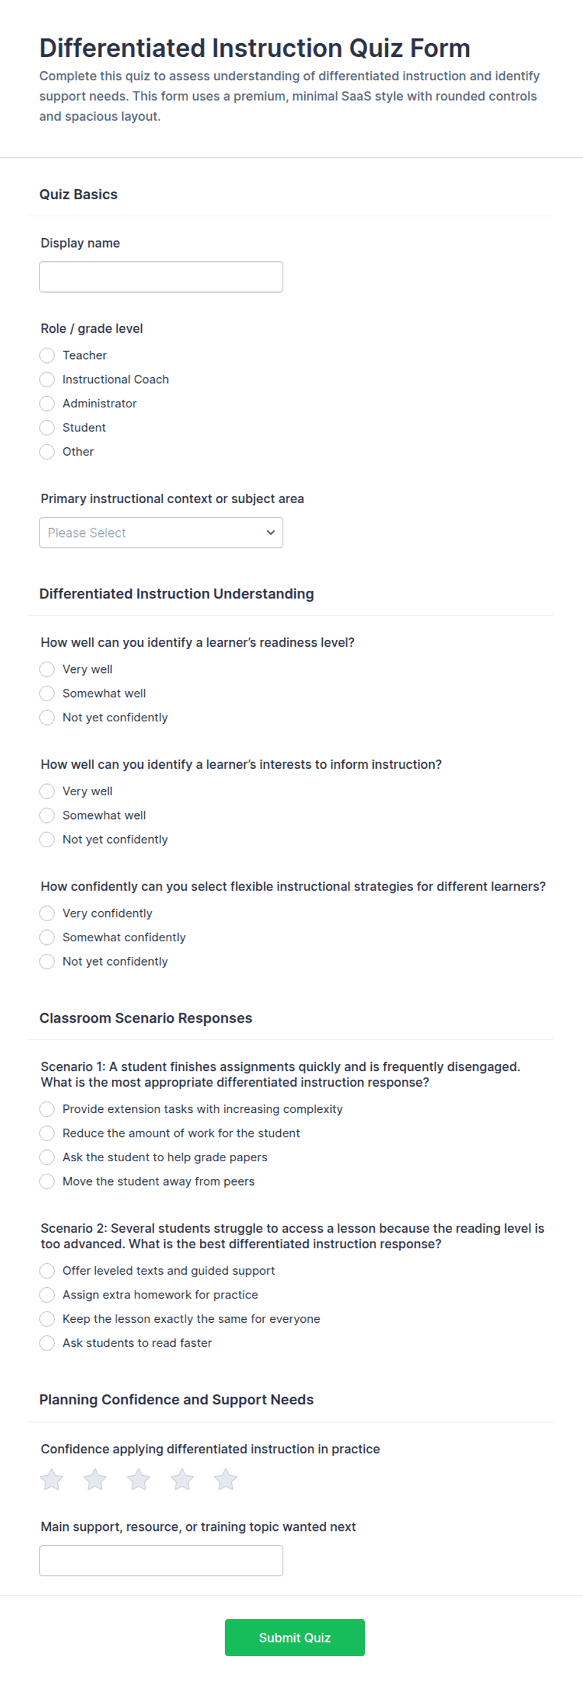
Task: Choose Instructional Coach as role
Action: [x=47, y=380]
